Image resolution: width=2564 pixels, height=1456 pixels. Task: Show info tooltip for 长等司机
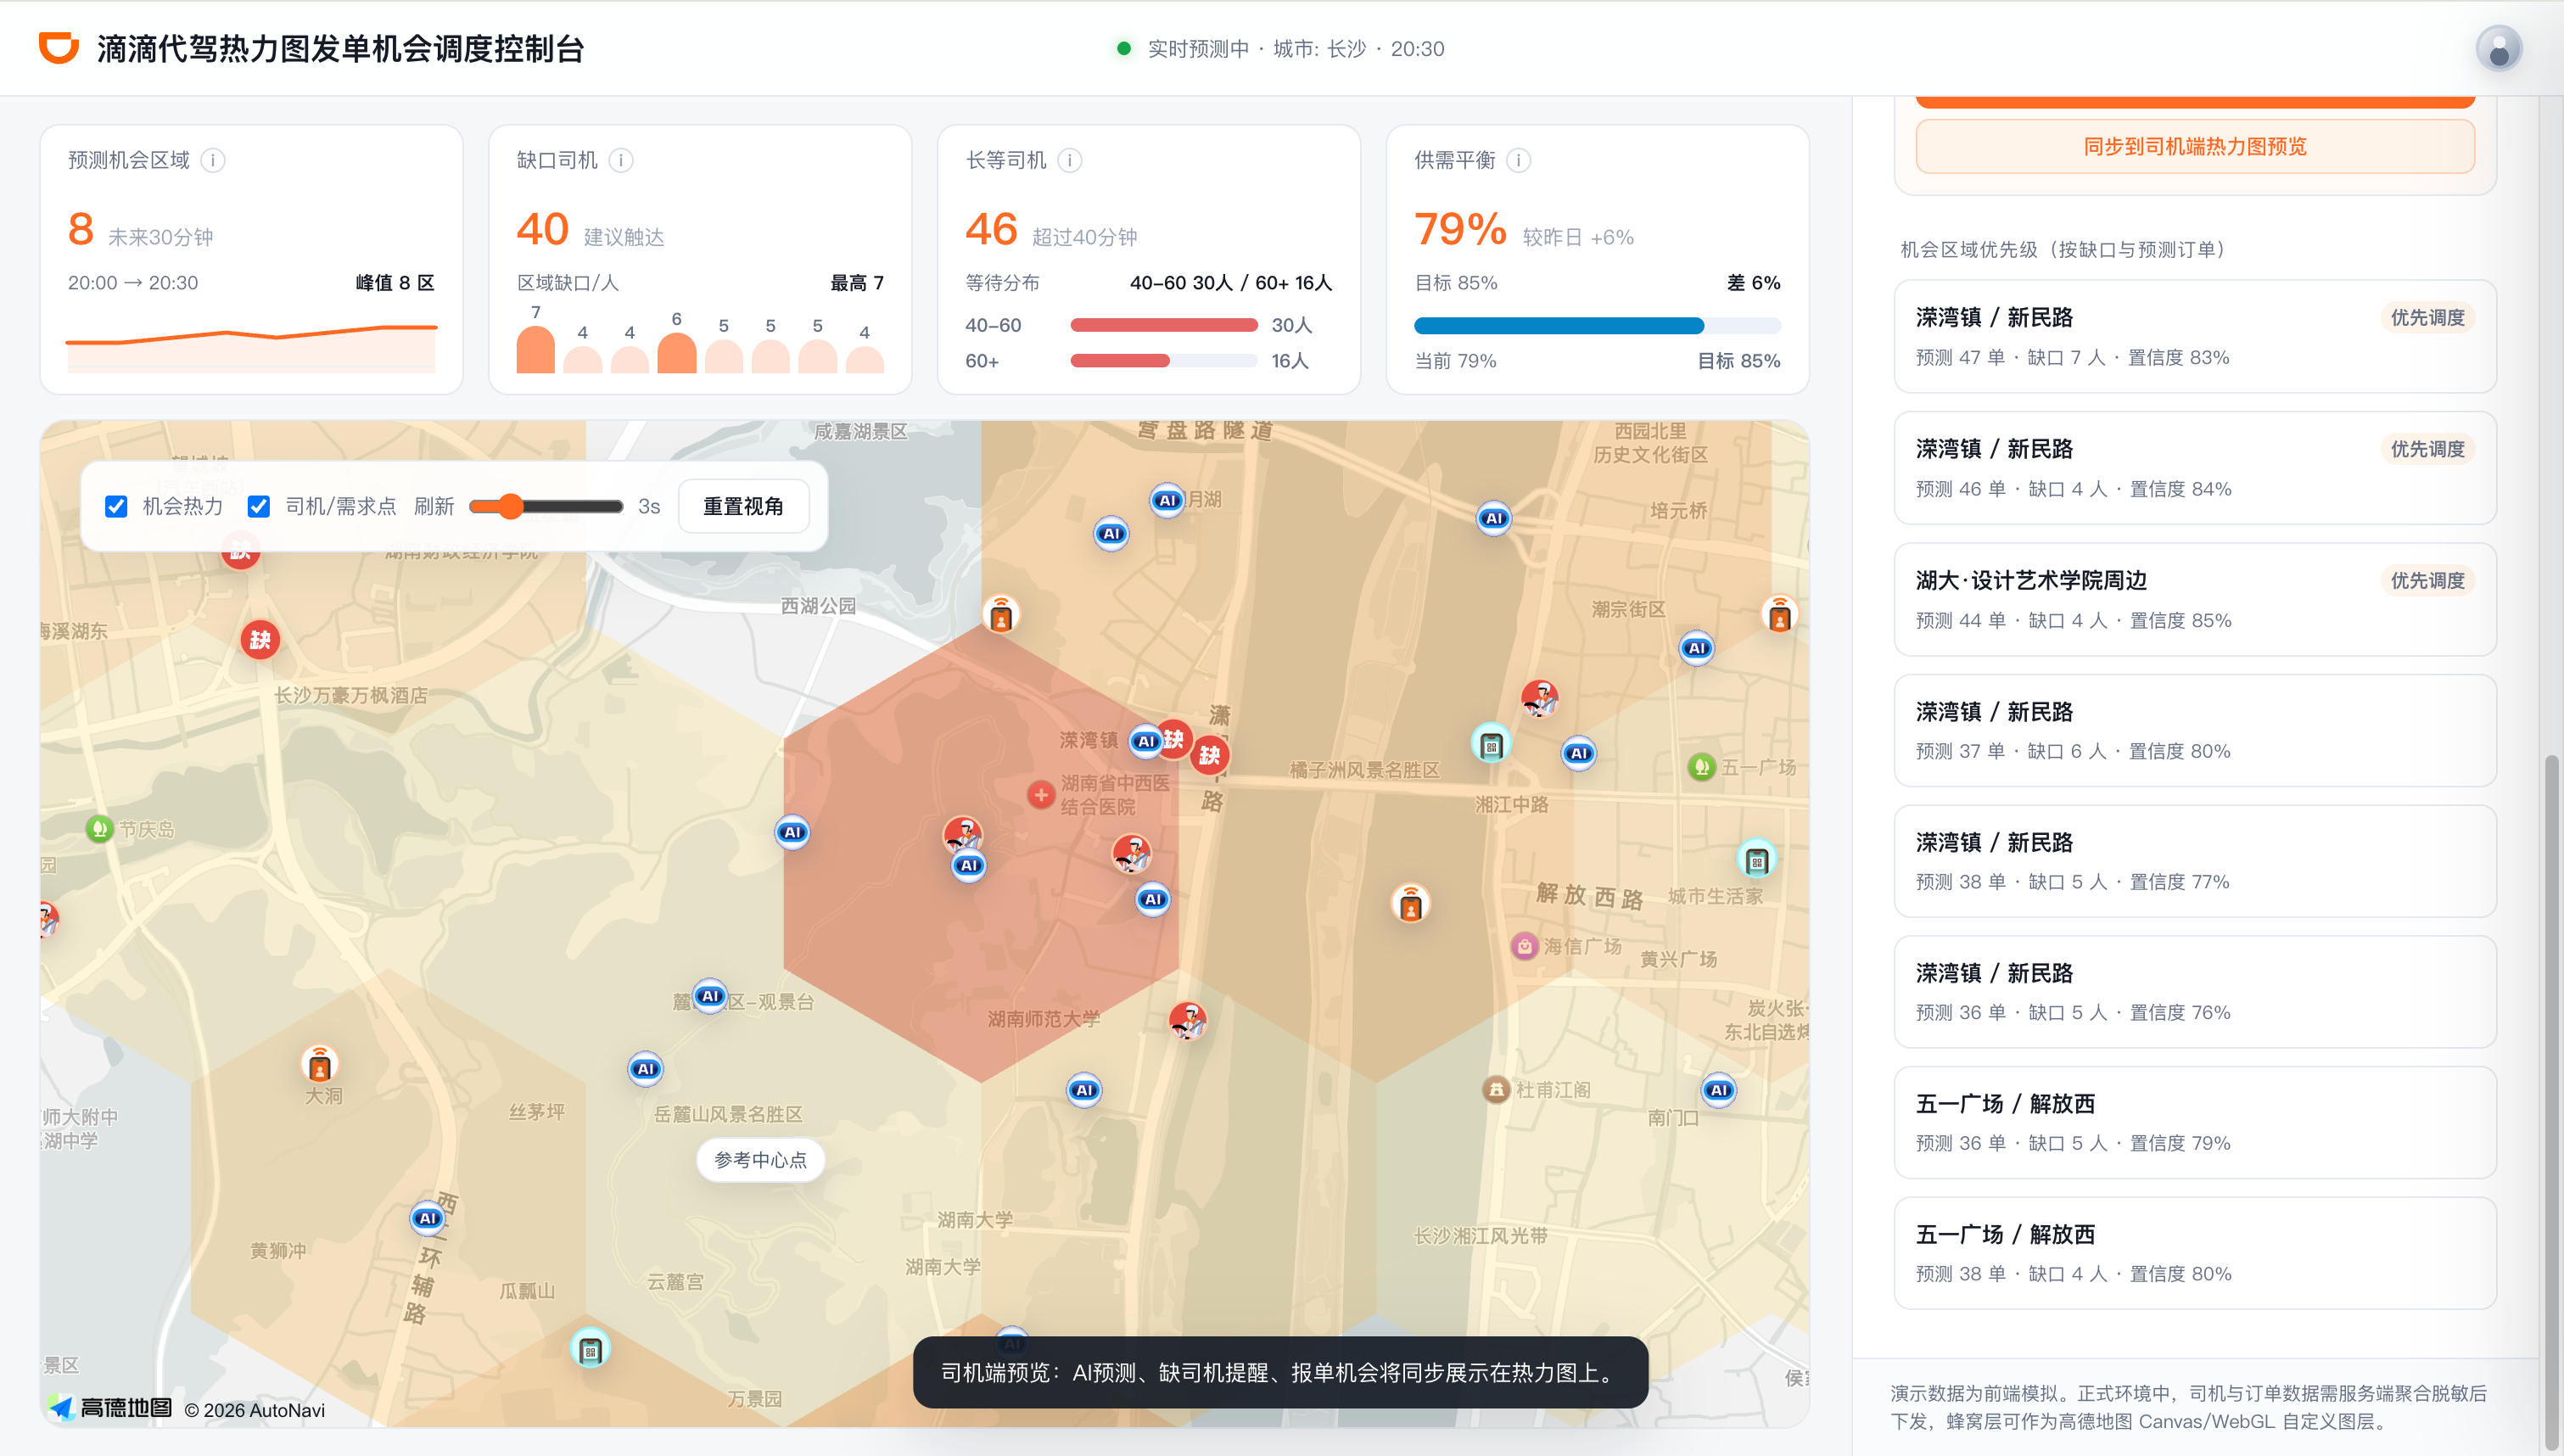(1070, 160)
